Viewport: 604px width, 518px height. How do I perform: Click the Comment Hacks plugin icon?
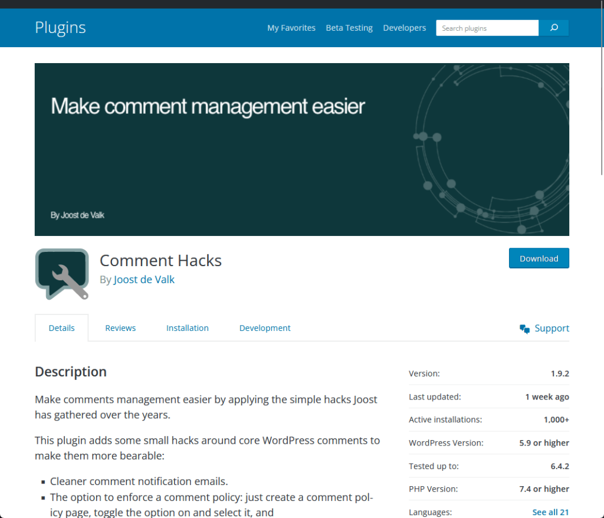(62, 274)
